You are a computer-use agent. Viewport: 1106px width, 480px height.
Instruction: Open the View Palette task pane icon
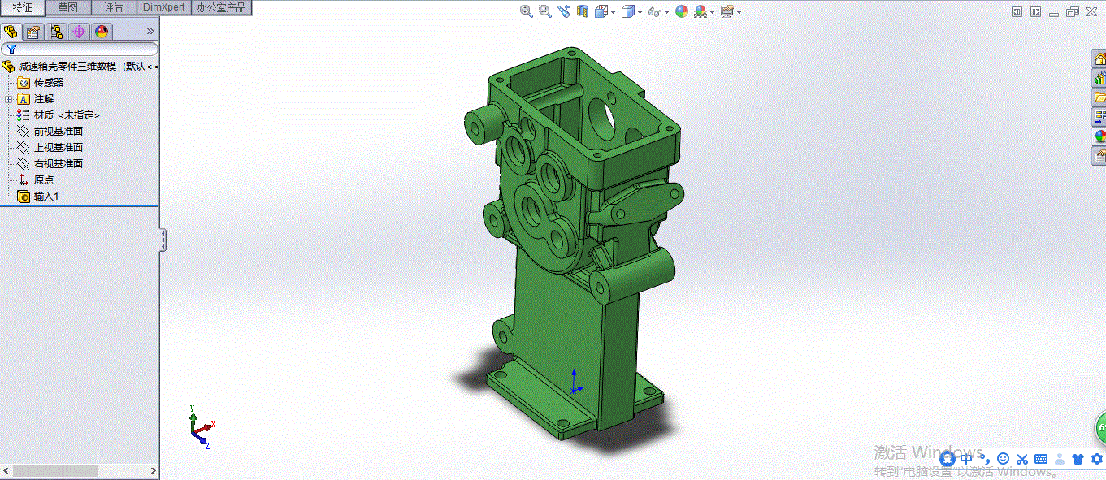[x=1099, y=117]
